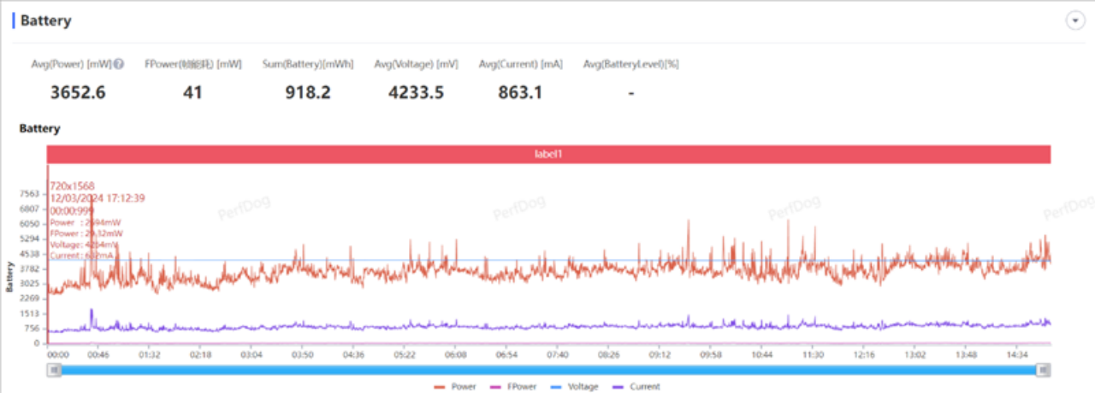Open the Avg(Power) help question icon
The image size is (1095, 393).
pos(119,64)
